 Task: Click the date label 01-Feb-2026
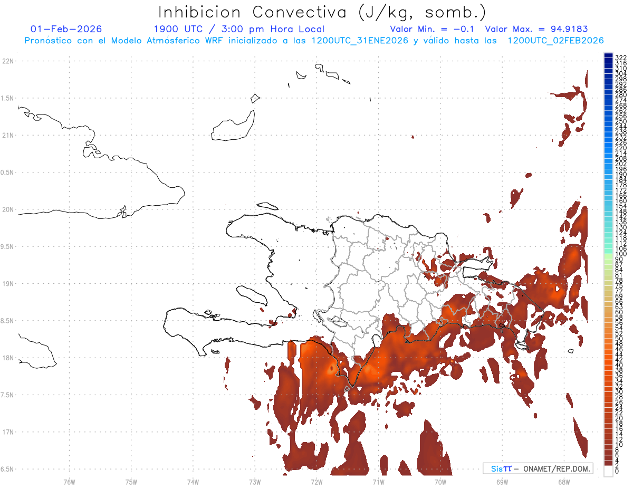coord(66,29)
